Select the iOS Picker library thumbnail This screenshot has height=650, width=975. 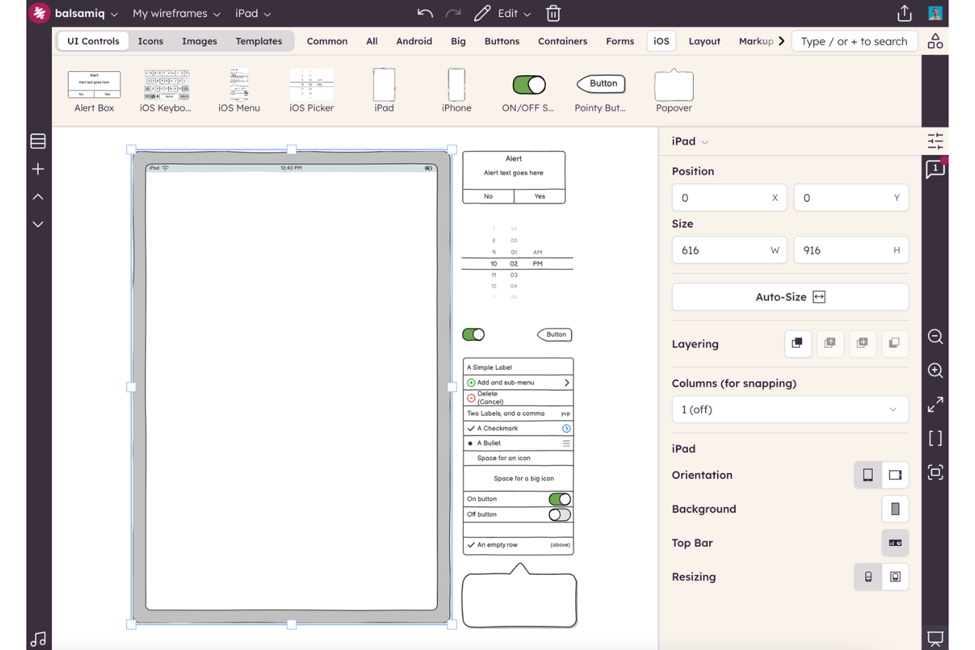click(x=312, y=91)
